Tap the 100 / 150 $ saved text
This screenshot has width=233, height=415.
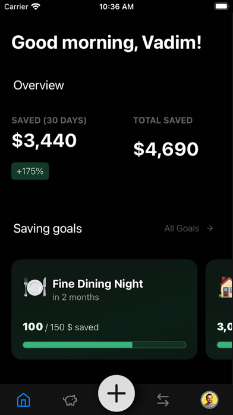tap(61, 327)
